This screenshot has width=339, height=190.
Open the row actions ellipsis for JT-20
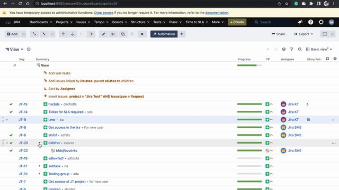pyautogui.click(x=334, y=143)
